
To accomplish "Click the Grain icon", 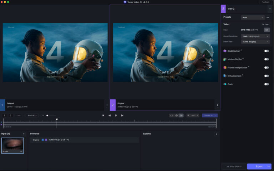I will tap(225, 84).
